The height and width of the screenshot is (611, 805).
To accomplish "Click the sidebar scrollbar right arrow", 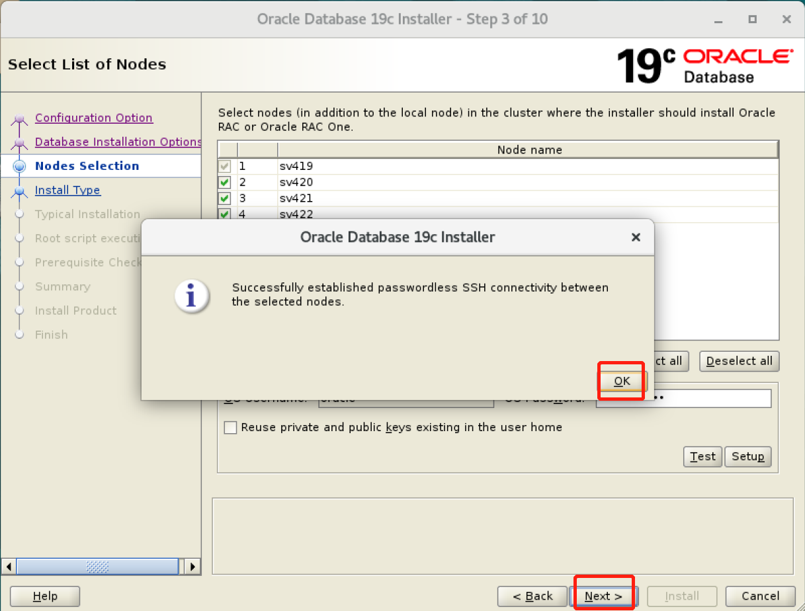I will click(x=192, y=567).
